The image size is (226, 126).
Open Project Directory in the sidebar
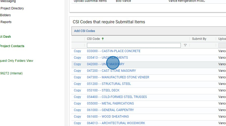12,8
